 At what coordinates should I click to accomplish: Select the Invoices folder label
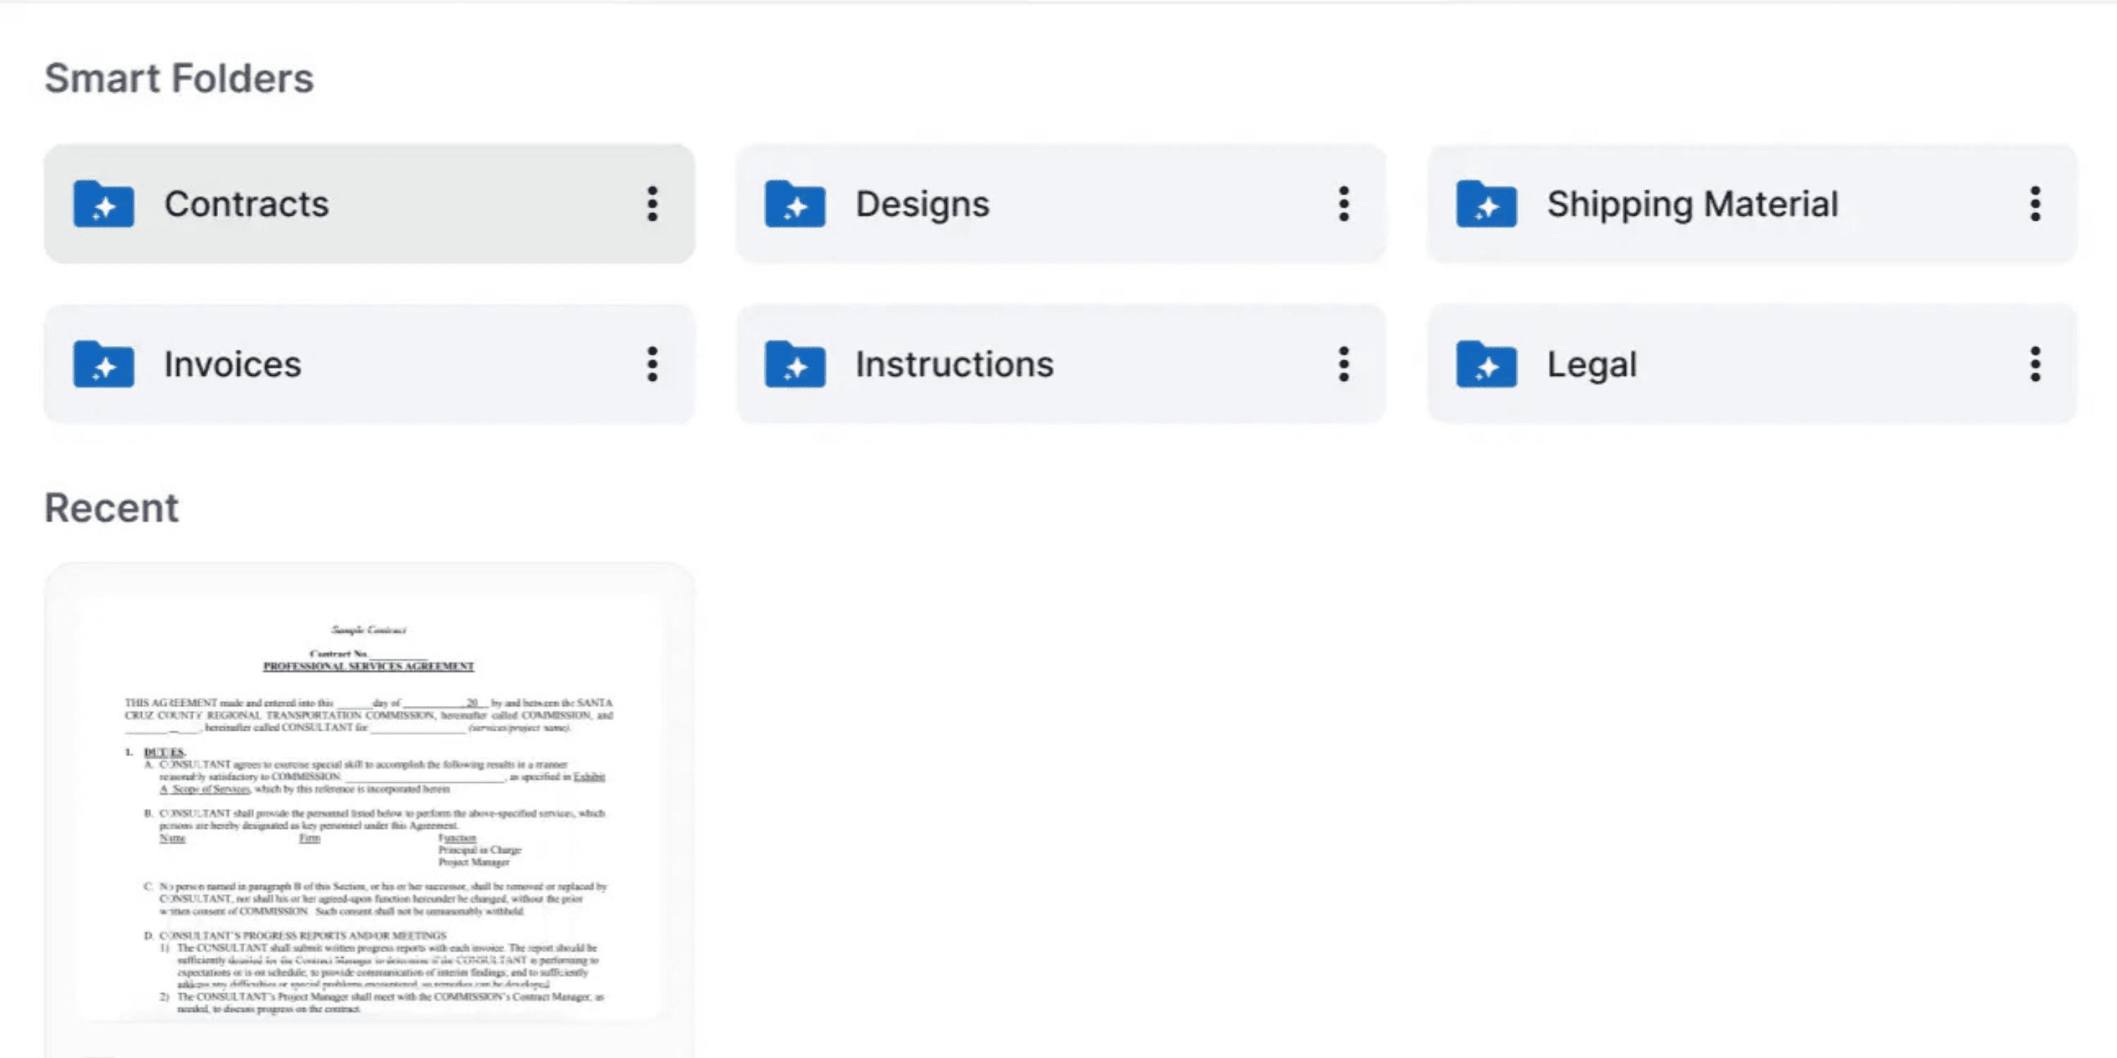pos(233,364)
